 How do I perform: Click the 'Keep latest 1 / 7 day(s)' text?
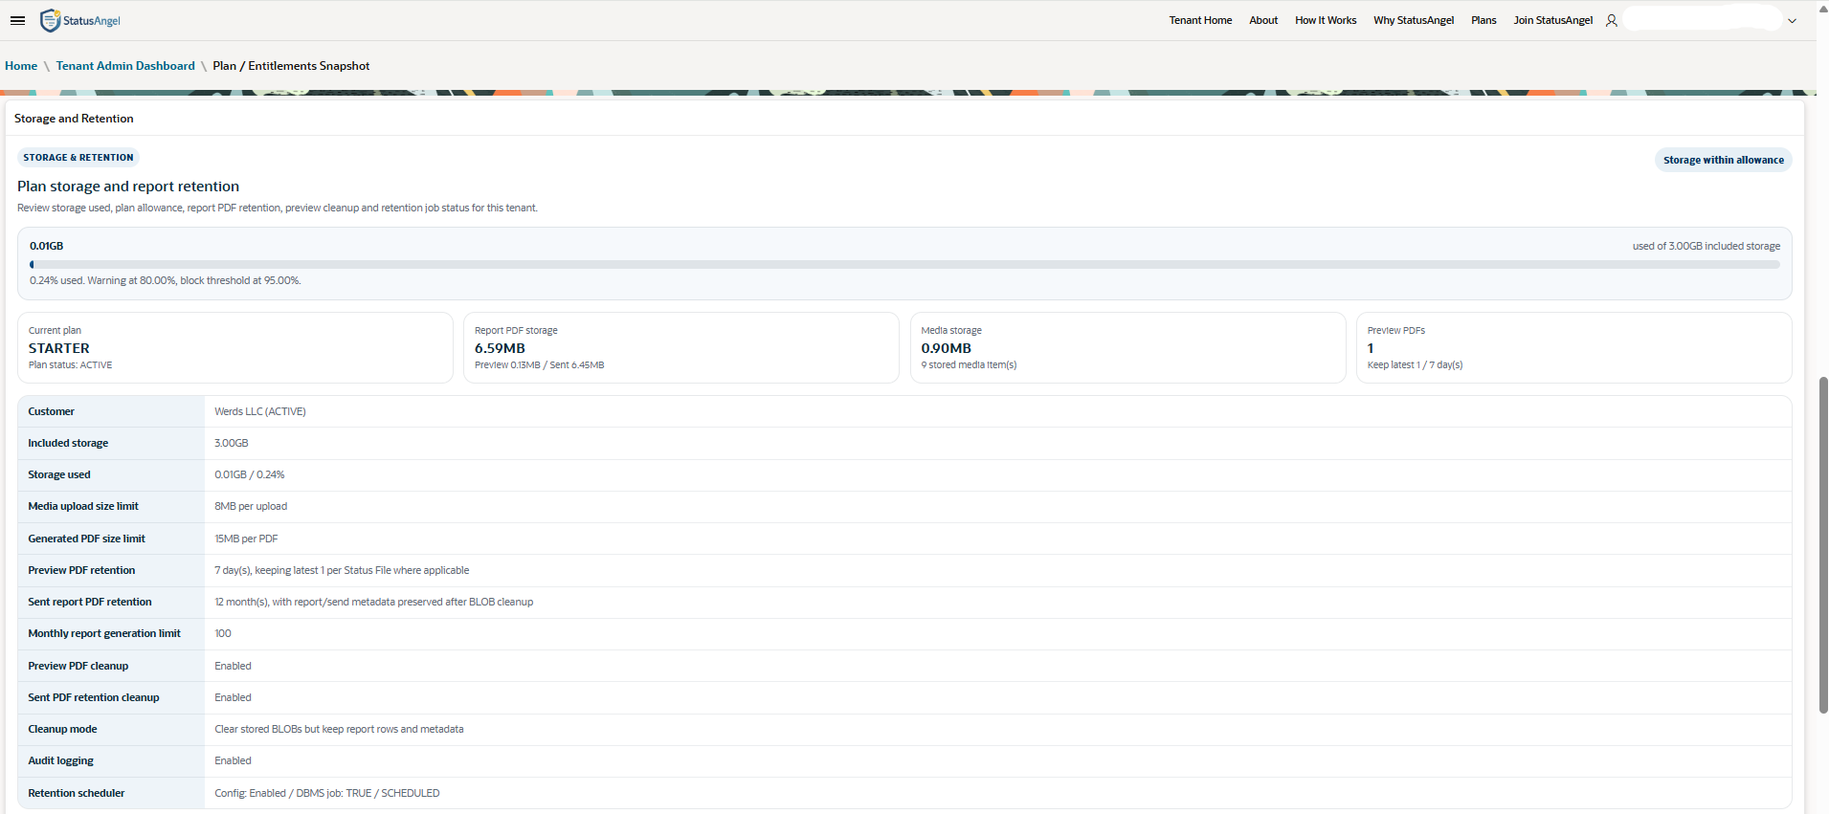click(x=1415, y=365)
